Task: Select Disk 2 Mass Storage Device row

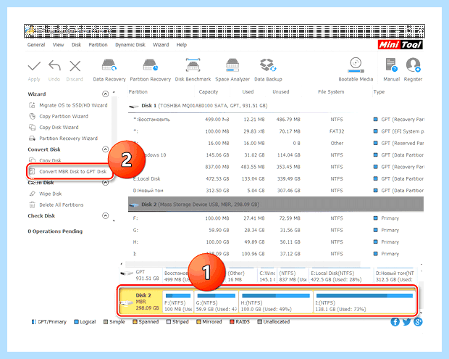Action: pyautogui.click(x=276, y=205)
